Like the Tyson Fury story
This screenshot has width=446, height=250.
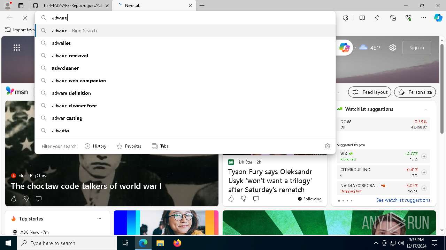pos(231,199)
